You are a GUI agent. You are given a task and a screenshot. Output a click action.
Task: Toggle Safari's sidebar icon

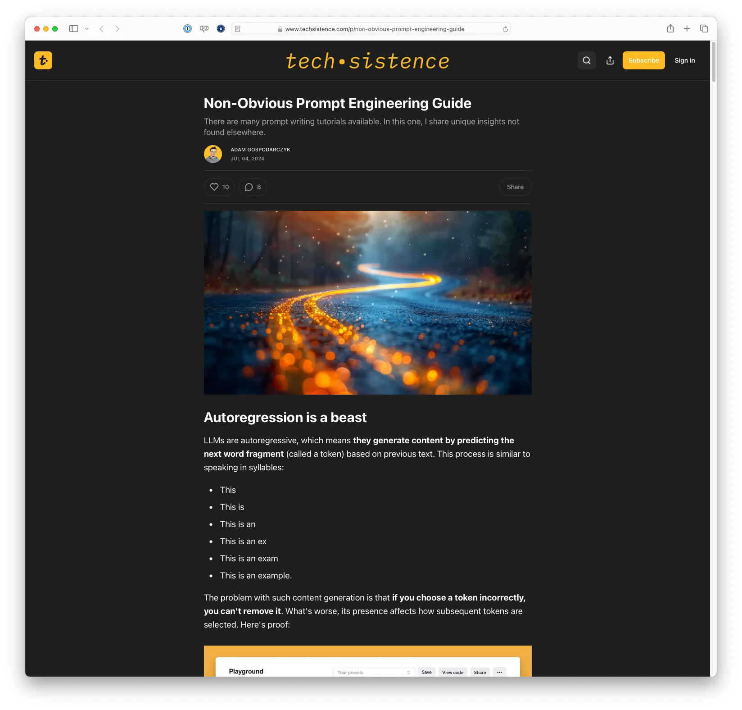pos(74,29)
